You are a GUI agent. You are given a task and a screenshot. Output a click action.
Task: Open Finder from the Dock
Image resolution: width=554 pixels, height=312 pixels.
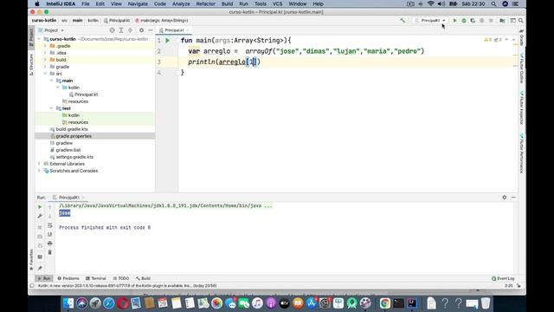tap(68, 303)
